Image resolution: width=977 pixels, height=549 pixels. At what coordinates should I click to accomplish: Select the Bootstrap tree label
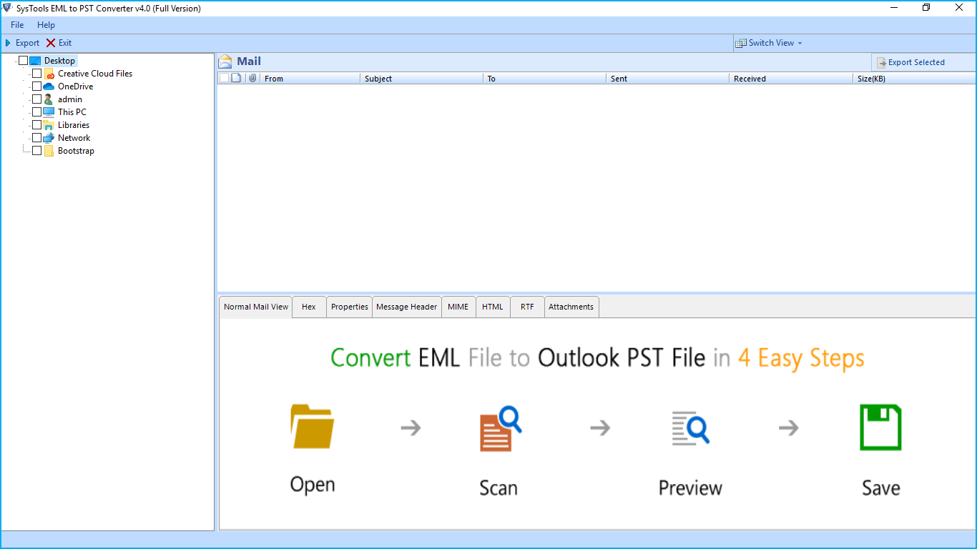(x=76, y=151)
